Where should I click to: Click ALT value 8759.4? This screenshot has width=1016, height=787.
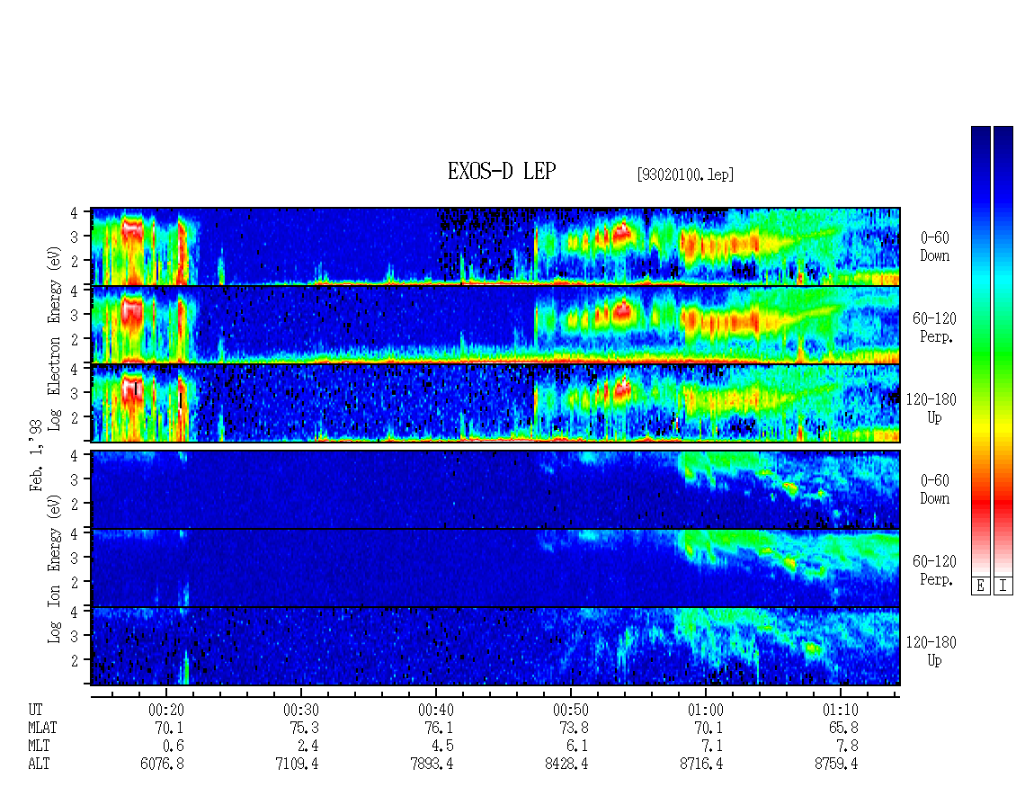(x=836, y=765)
